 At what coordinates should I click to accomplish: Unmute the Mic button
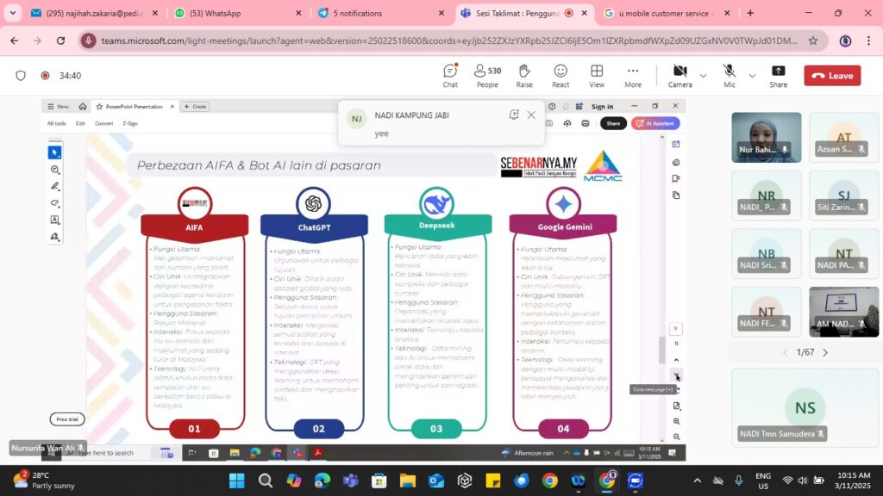(730, 75)
